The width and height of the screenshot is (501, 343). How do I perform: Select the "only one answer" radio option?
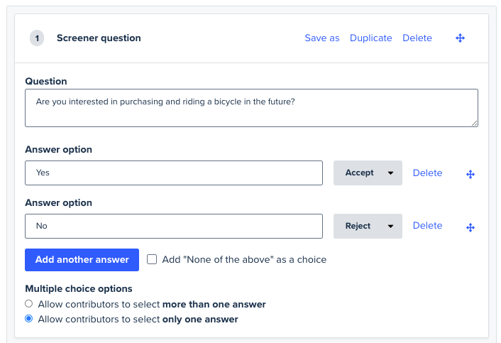tap(29, 320)
